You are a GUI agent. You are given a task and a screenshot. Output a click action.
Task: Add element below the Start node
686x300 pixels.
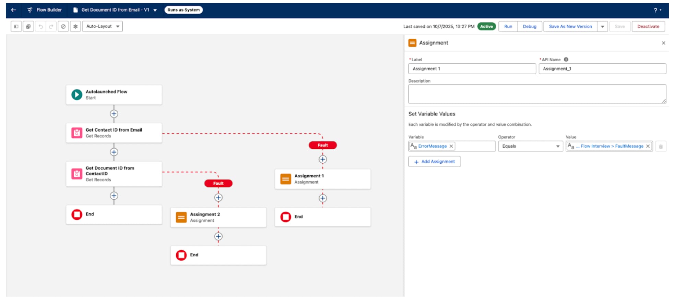tap(114, 114)
